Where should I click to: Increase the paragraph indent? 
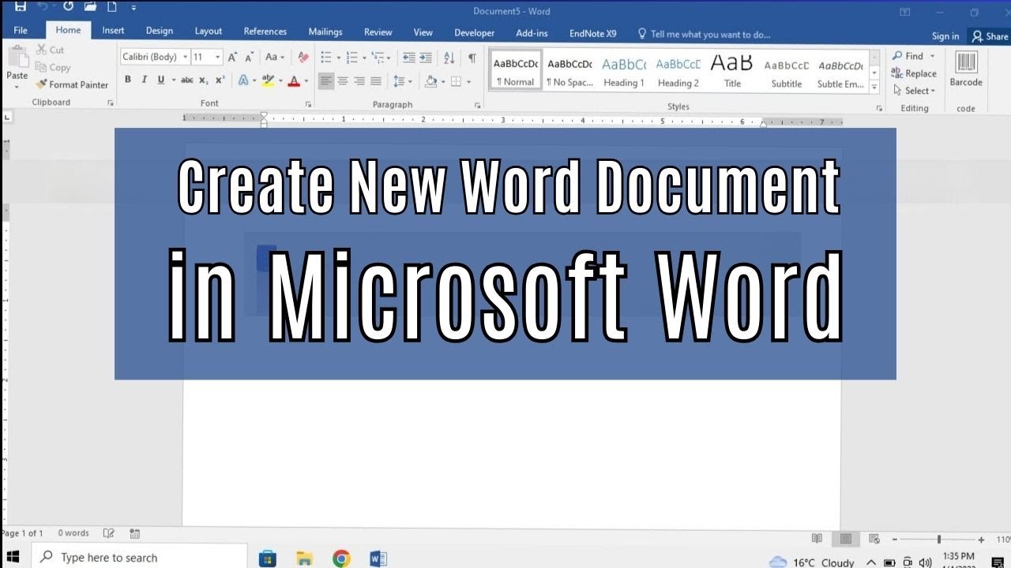pyautogui.click(x=426, y=57)
